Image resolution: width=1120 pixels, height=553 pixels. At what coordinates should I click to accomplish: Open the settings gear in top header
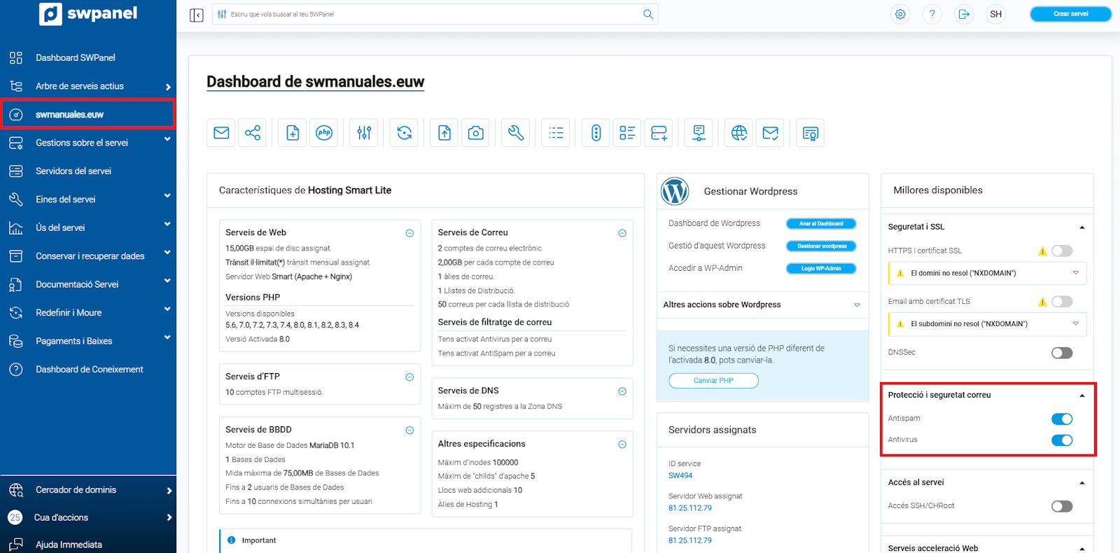[900, 14]
